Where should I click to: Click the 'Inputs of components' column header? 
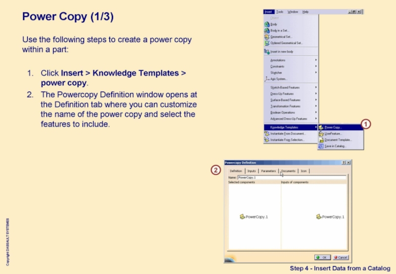[295, 182]
